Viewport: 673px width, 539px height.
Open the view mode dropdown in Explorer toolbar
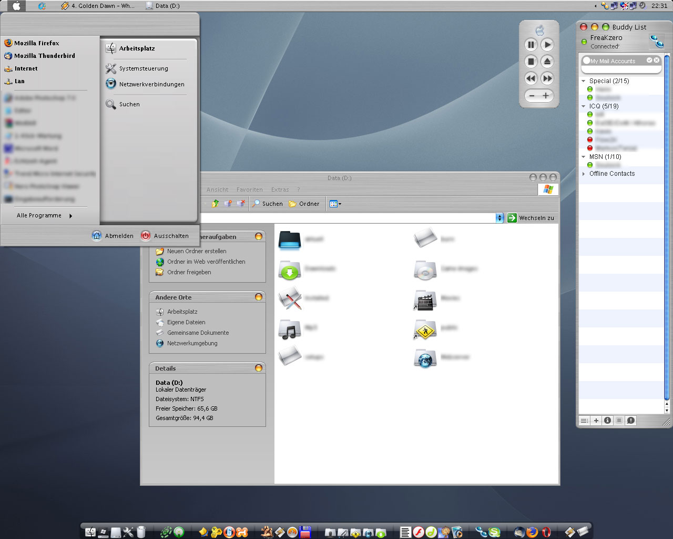[x=335, y=204]
